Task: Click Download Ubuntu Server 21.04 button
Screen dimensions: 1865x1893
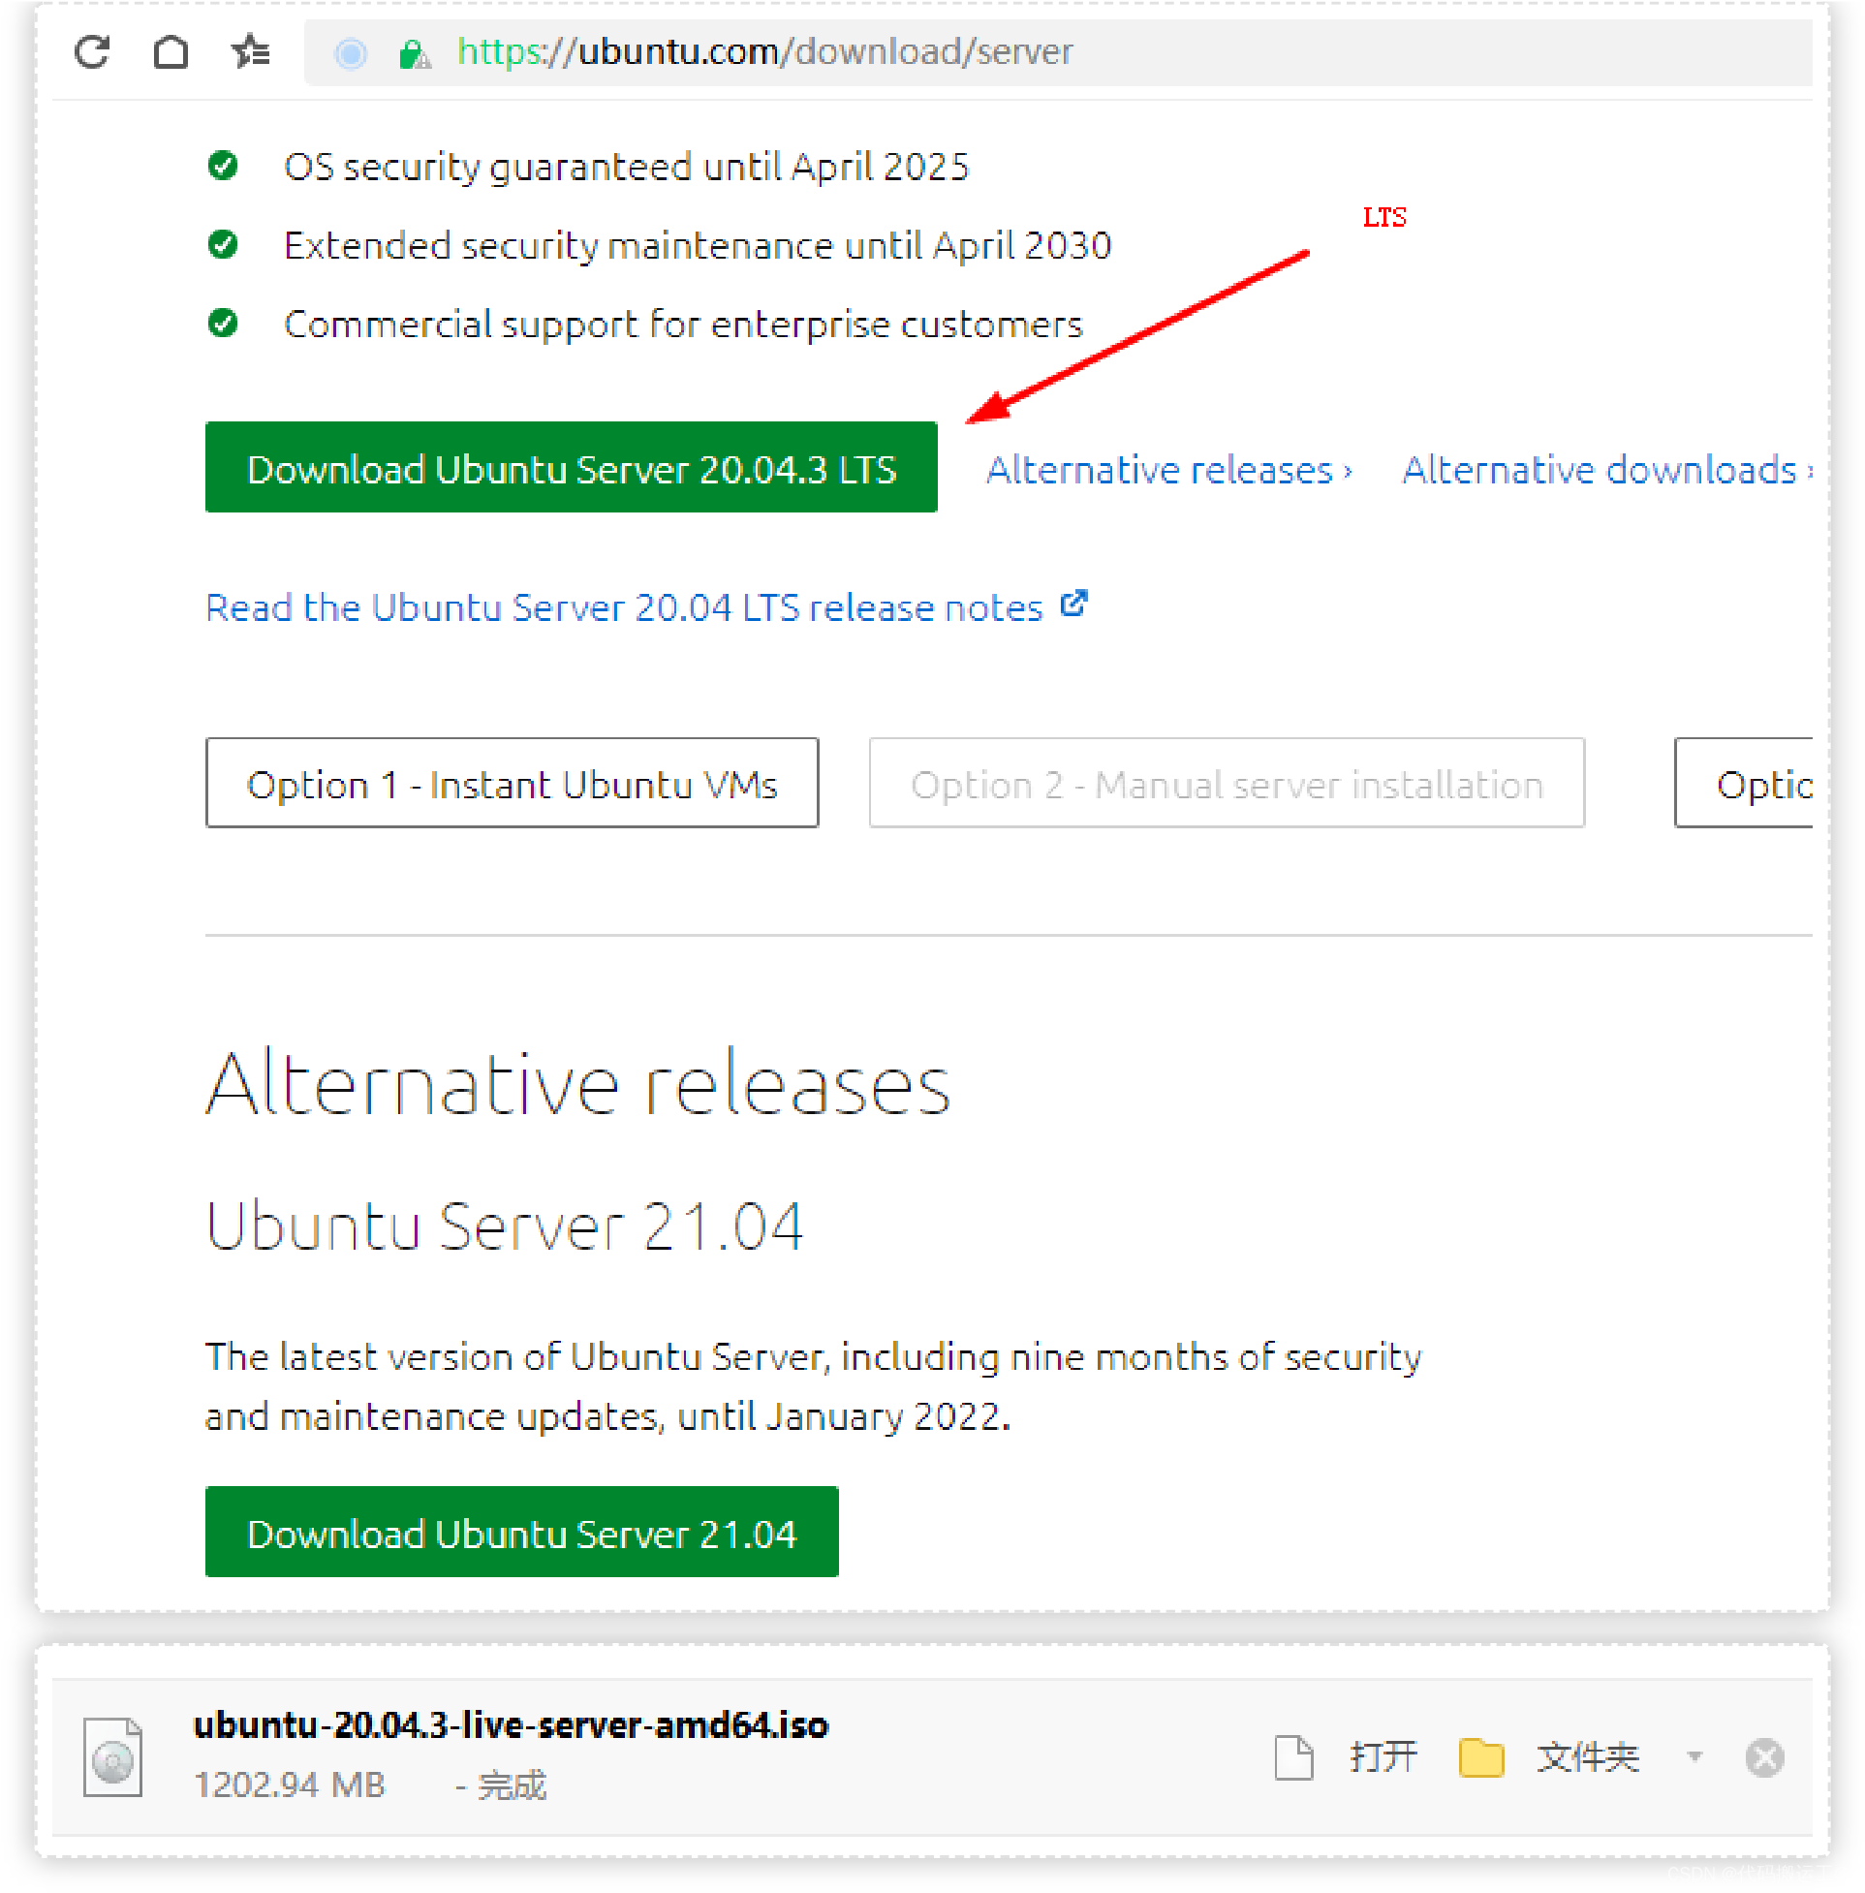Action: [521, 1533]
